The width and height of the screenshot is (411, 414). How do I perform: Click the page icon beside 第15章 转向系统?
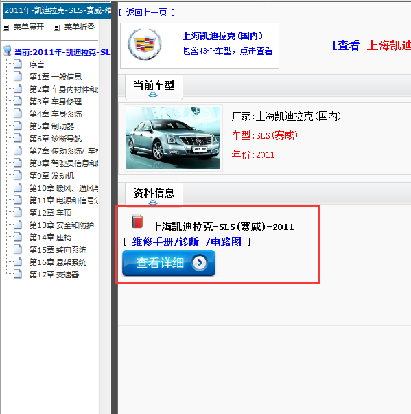18,249
